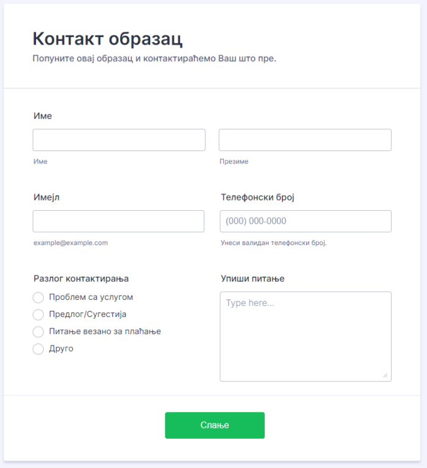Click the "Контакт образац" heading
The image size is (427, 468).
point(107,39)
